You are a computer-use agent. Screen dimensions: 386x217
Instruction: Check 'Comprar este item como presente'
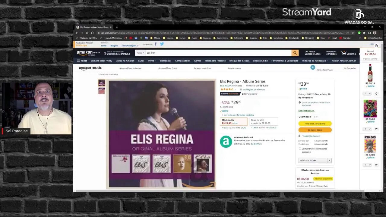click(x=300, y=149)
